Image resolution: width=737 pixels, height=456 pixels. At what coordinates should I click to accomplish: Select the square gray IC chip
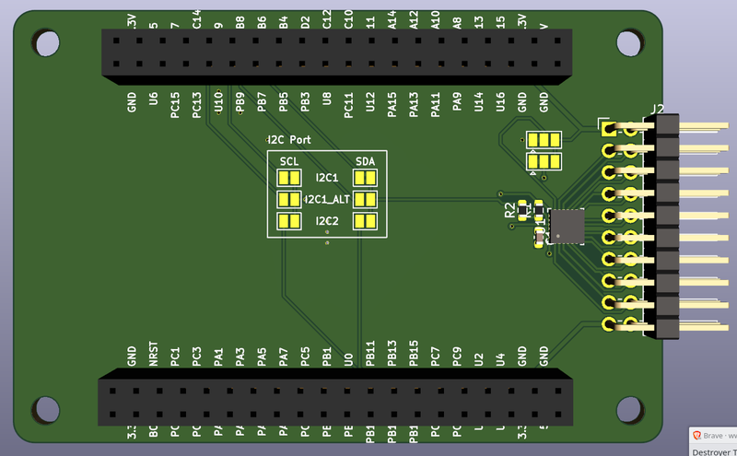click(x=566, y=227)
